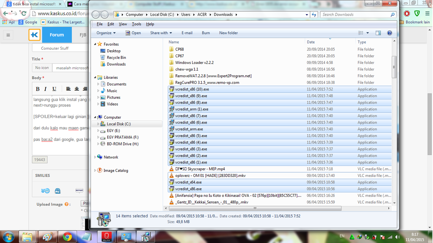Expand the Network node
The width and height of the screenshot is (433, 243).
(95, 157)
